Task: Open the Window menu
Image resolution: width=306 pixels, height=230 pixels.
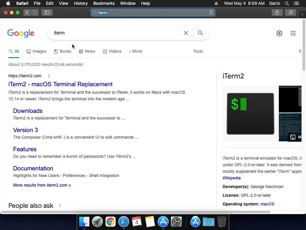Action: [128, 3]
